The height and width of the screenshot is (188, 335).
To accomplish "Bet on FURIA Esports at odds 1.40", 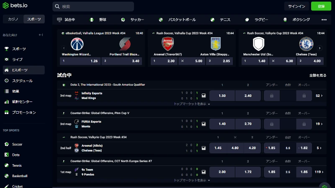I will click(x=222, y=124).
